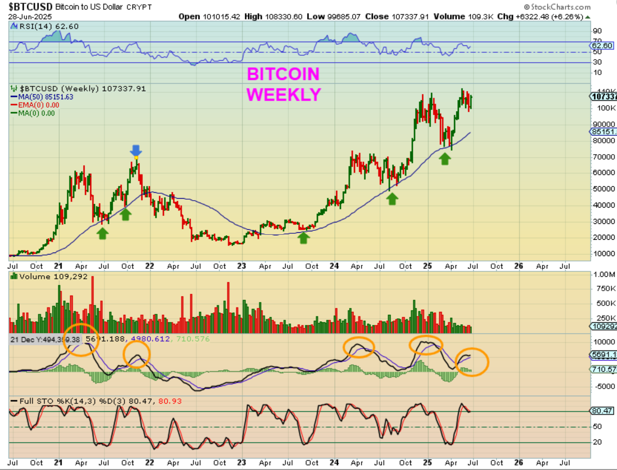Click the 109292 volume axis tag
Image resolution: width=617 pixels, height=470 pixels.
tap(603, 326)
